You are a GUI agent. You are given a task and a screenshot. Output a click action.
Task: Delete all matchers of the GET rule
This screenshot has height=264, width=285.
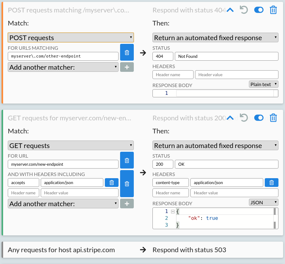coord(127,183)
